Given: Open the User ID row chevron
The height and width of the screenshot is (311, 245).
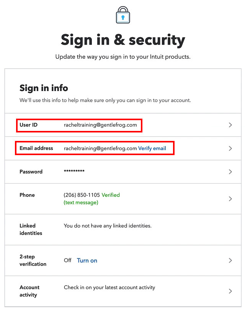Looking at the screenshot, I should pyautogui.click(x=230, y=125).
